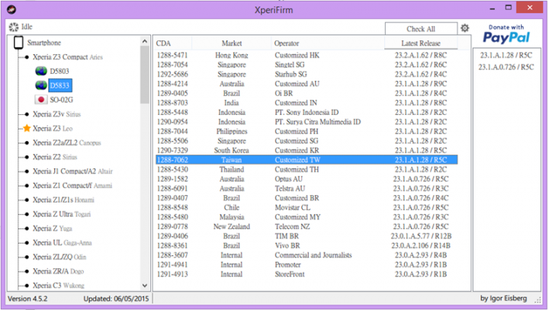Click the globe icon beside D5803
The image size is (549, 310).
click(x=41, y=71)
